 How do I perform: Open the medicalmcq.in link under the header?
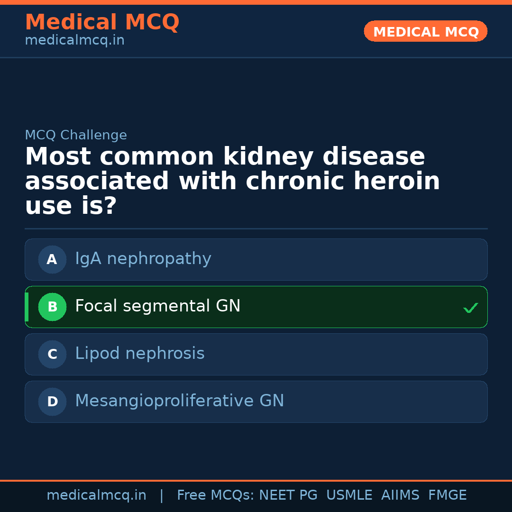pos(74,41)
